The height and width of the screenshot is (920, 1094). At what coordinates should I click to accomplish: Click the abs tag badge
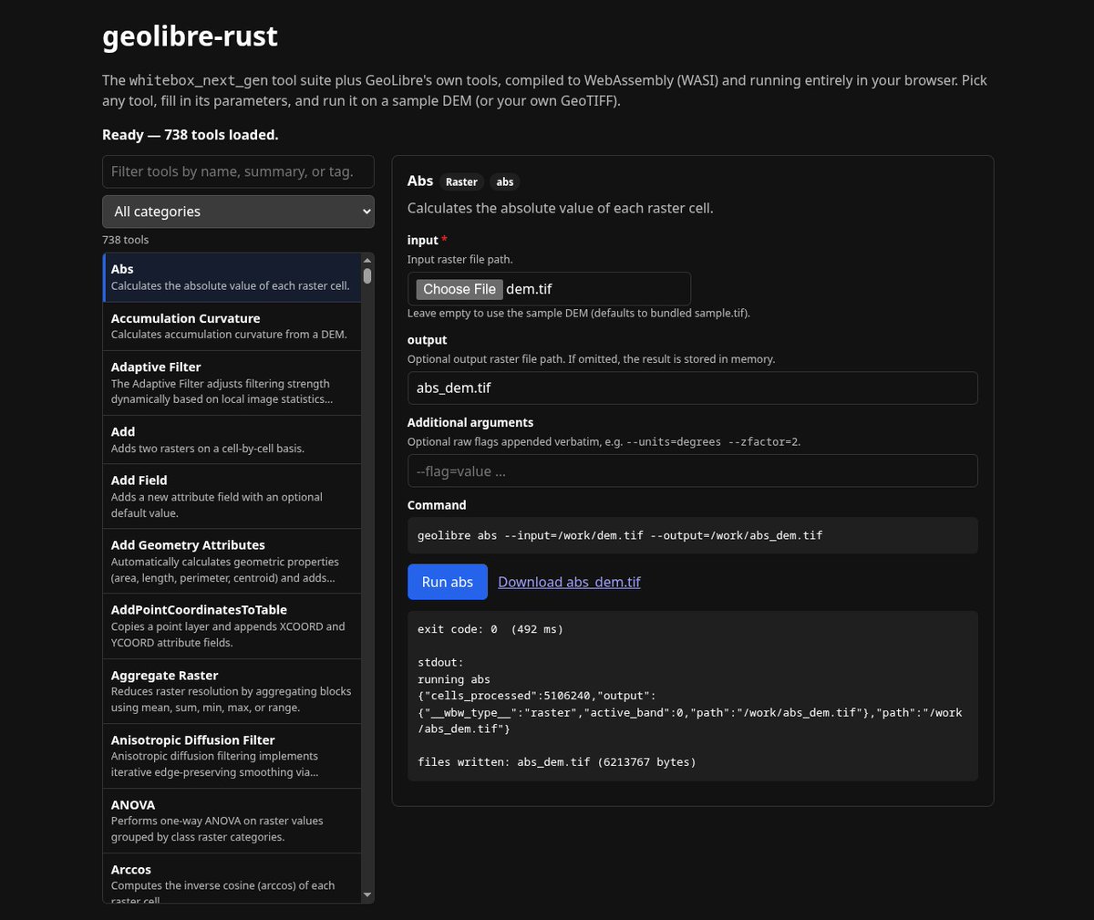pyautogui.click(x=505, y=181)
